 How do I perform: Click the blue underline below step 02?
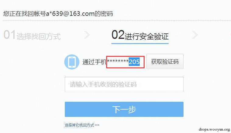140,43
